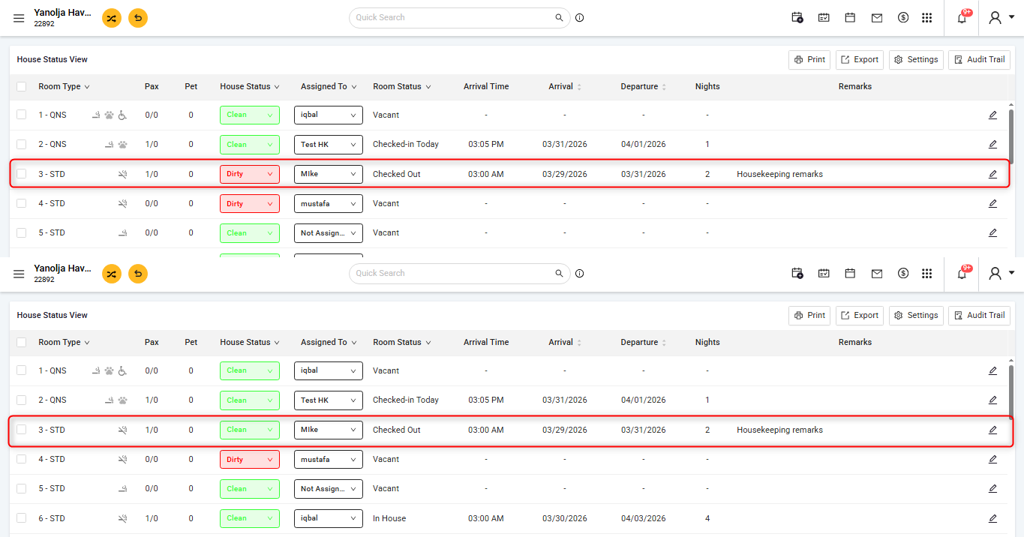Open Settings in the lower House Status View

[916, 316]
